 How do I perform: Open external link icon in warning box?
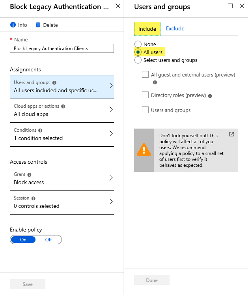[x=231, y=134]
